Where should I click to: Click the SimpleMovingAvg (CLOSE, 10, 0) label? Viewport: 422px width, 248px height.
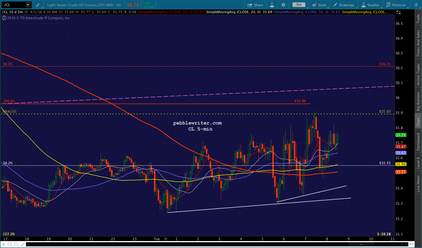click(x=165, y=12)
